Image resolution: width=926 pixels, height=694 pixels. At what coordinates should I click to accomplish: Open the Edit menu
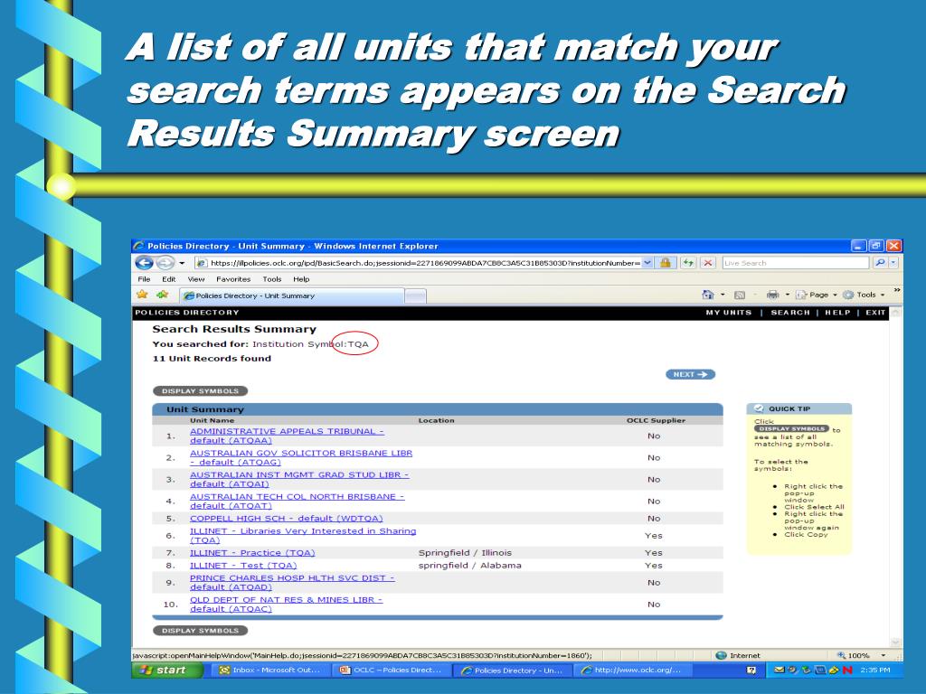[169, 279]
